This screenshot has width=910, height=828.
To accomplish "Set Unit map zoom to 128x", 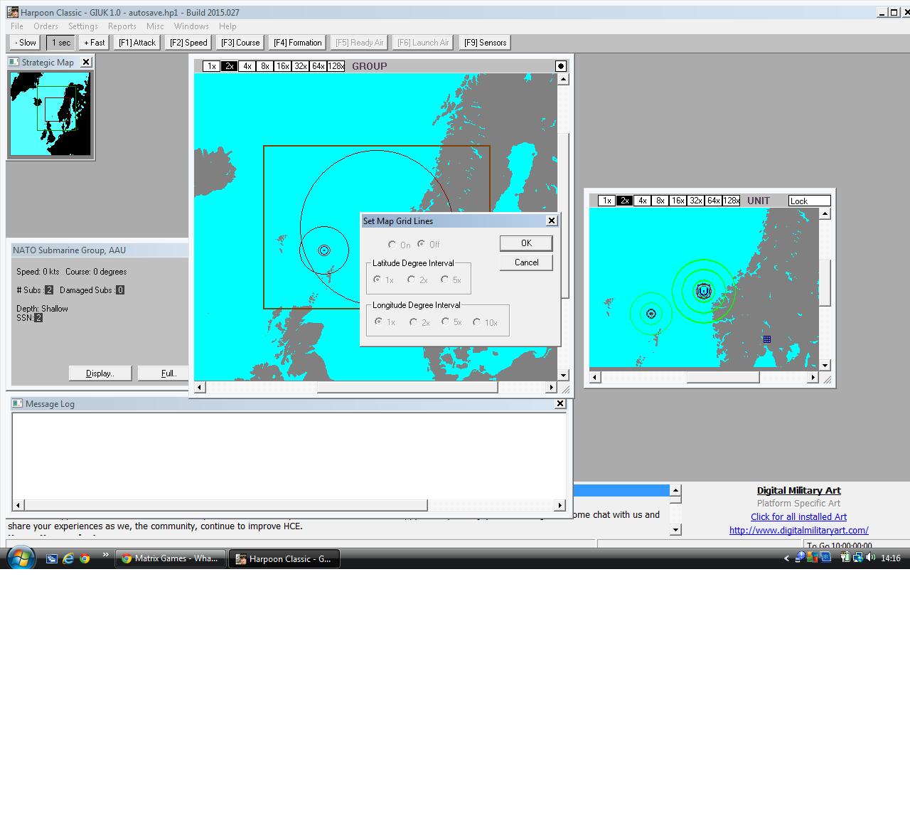I will click(x=731, y=201).
